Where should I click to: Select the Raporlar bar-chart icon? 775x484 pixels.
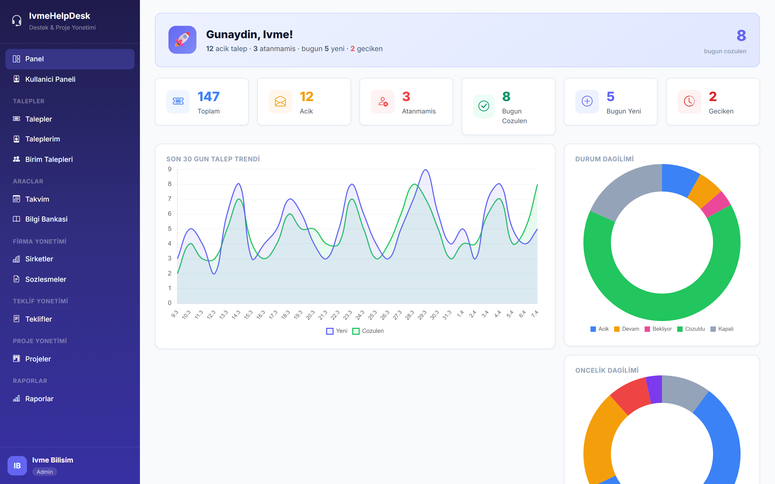16,398
